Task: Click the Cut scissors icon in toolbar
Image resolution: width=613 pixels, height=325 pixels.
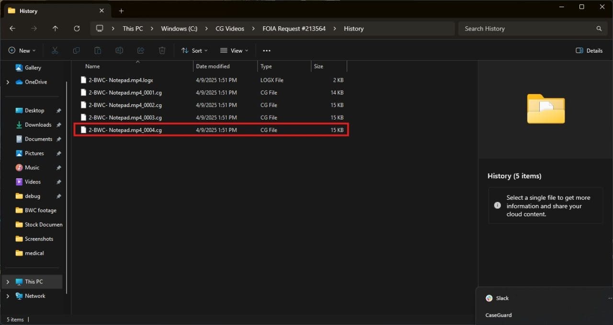Action: coord(55,51)
